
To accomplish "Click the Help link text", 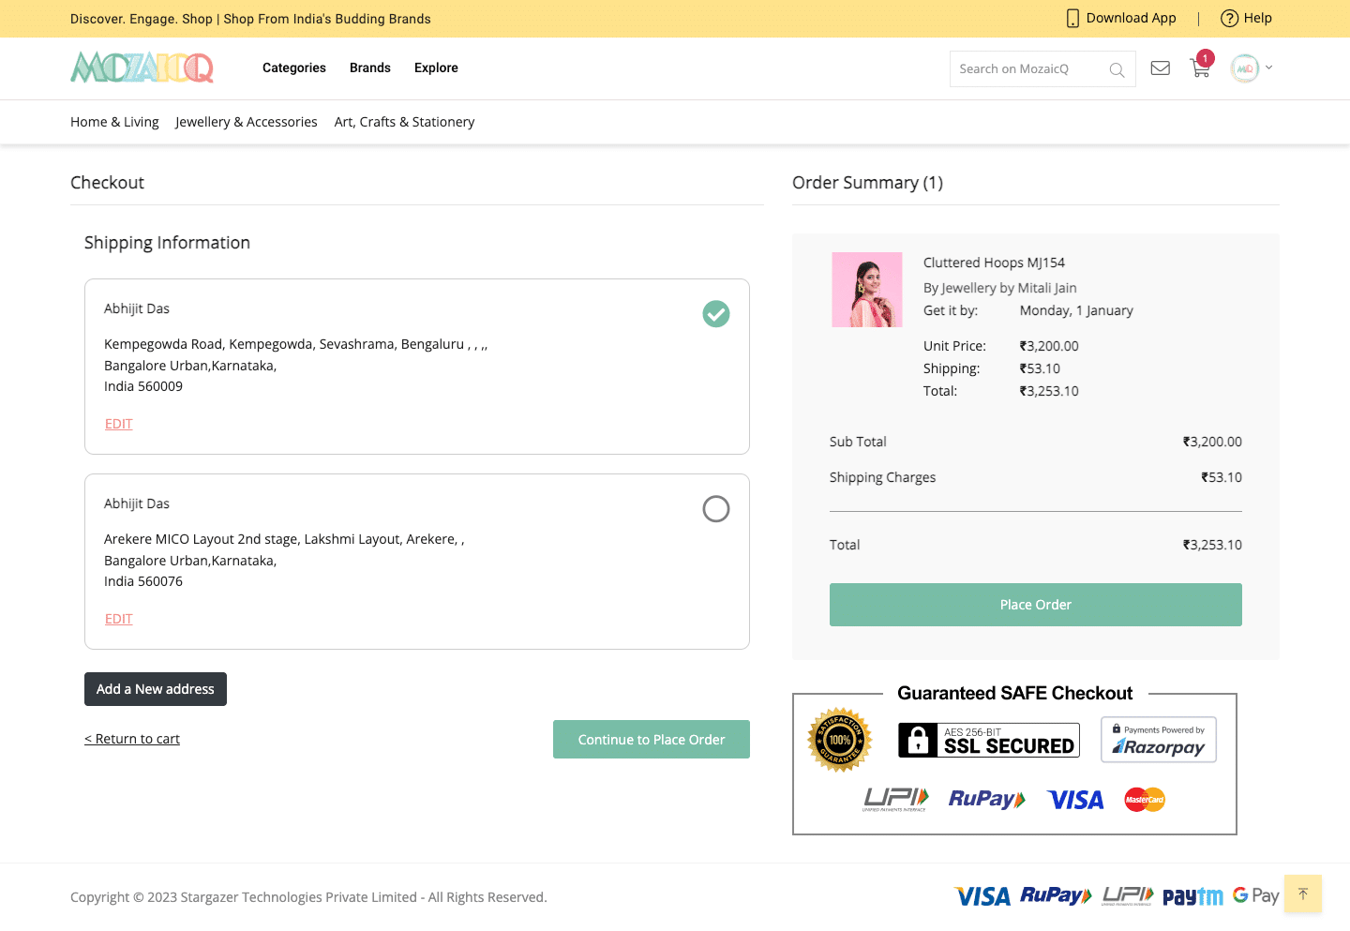I will pyautogui.click(x=1258, y=19).
